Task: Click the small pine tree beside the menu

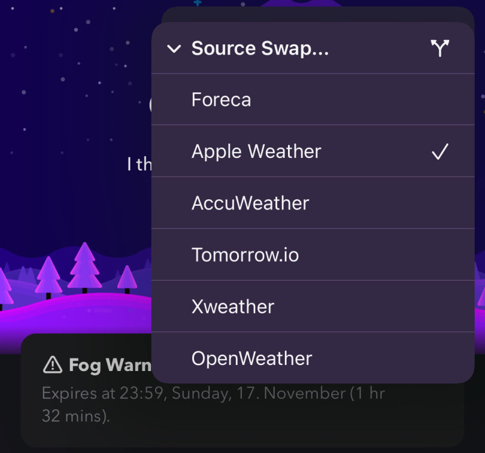Action: 127,279
